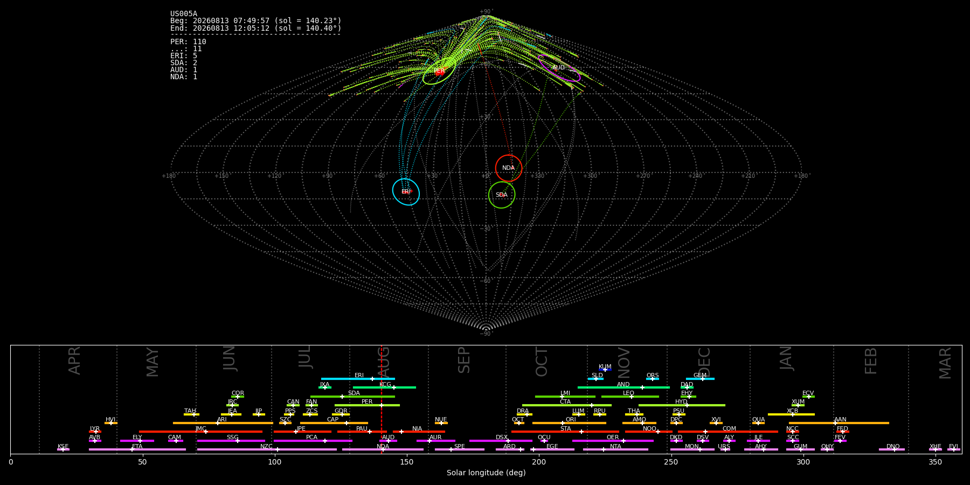Click the US005A station title
Image resolution: width=970 pixels, height=485 pixels.
(x=184, y=14)
